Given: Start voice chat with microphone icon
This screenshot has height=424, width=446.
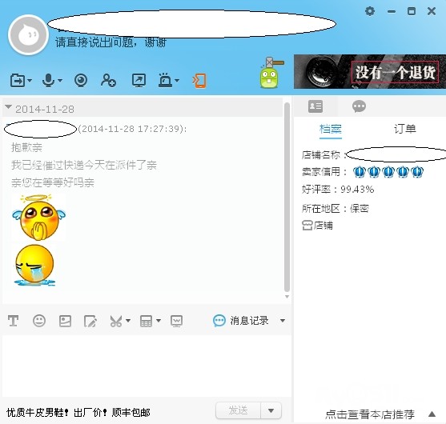Looking at the screenshot, I should click(48, 81).
